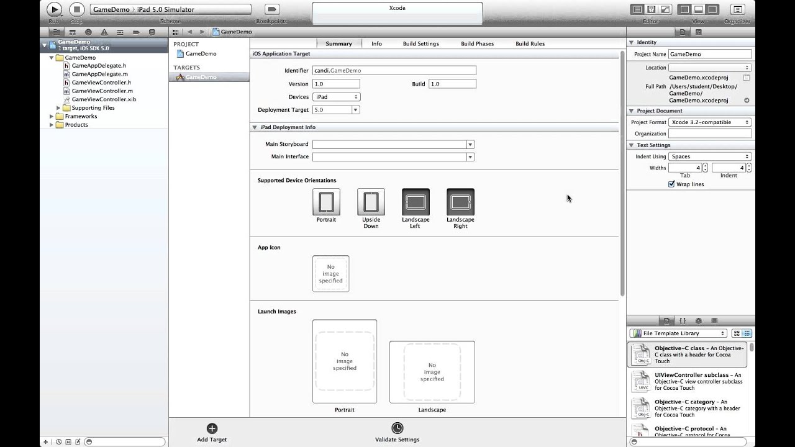This screenshot has height=447, width=795.
Task: Disable Landscape Left orientation
Action: (416, 202)
